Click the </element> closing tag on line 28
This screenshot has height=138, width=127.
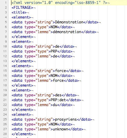coord(22,134)
